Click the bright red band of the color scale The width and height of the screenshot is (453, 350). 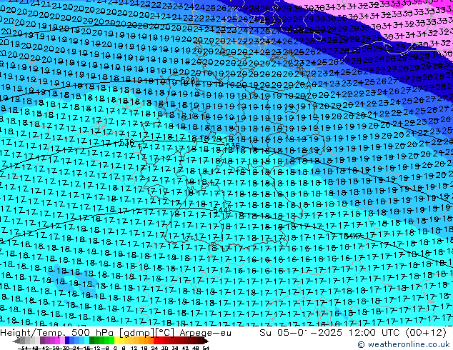[158, 341]
